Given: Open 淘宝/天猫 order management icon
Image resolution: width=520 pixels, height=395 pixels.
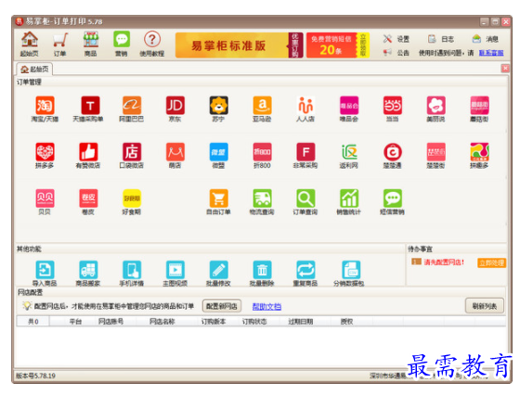Looking at the screenshot, I should point(45,108).
